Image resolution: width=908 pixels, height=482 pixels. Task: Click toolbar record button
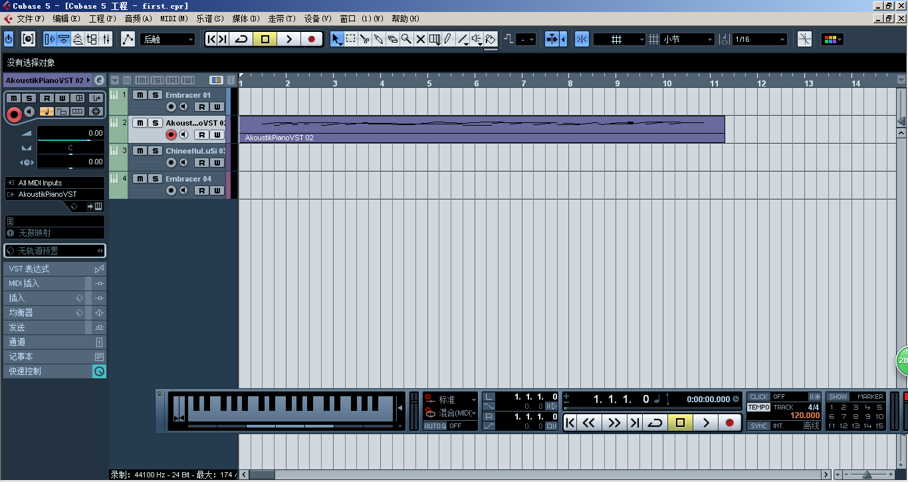pyautogui.click(x=312, y=39)
